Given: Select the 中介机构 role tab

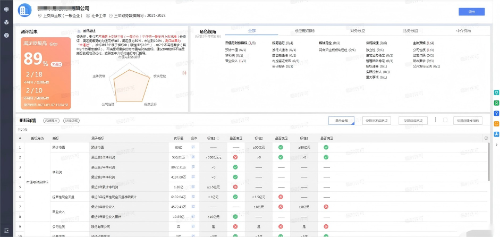Looking at the screenshot, I should click(463, 31).
